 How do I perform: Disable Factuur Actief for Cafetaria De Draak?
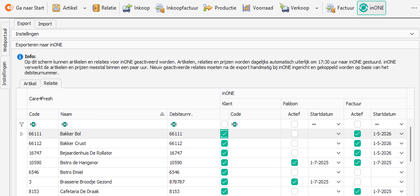[357, 191]
